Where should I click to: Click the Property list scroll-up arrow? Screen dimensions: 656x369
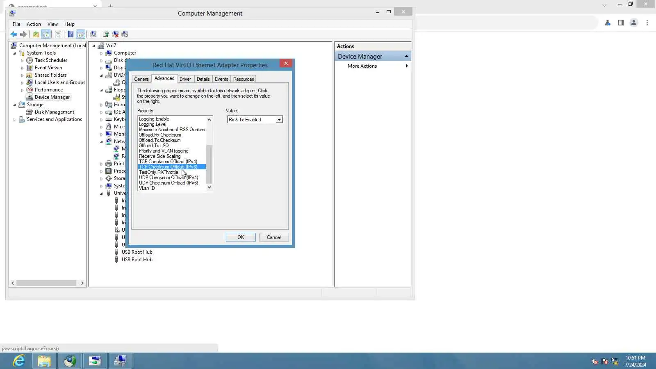pos(209,120)
